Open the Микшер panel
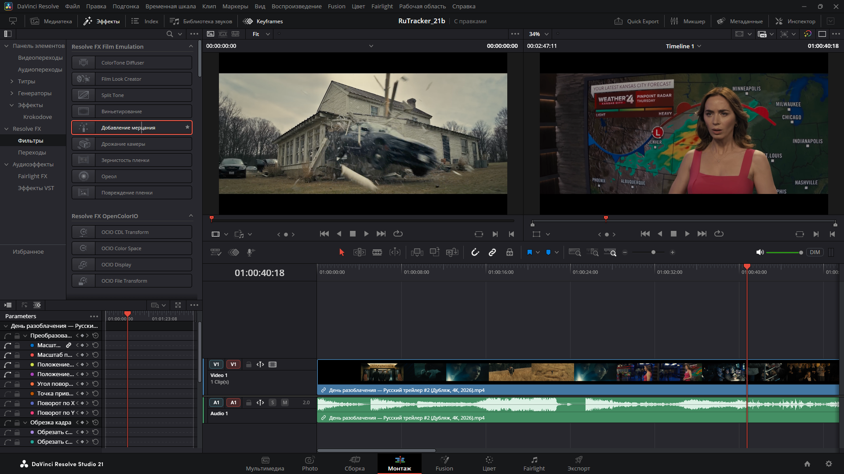Viewport: 844px width, 474px height. pyautogui.click(x=688, y=21)
